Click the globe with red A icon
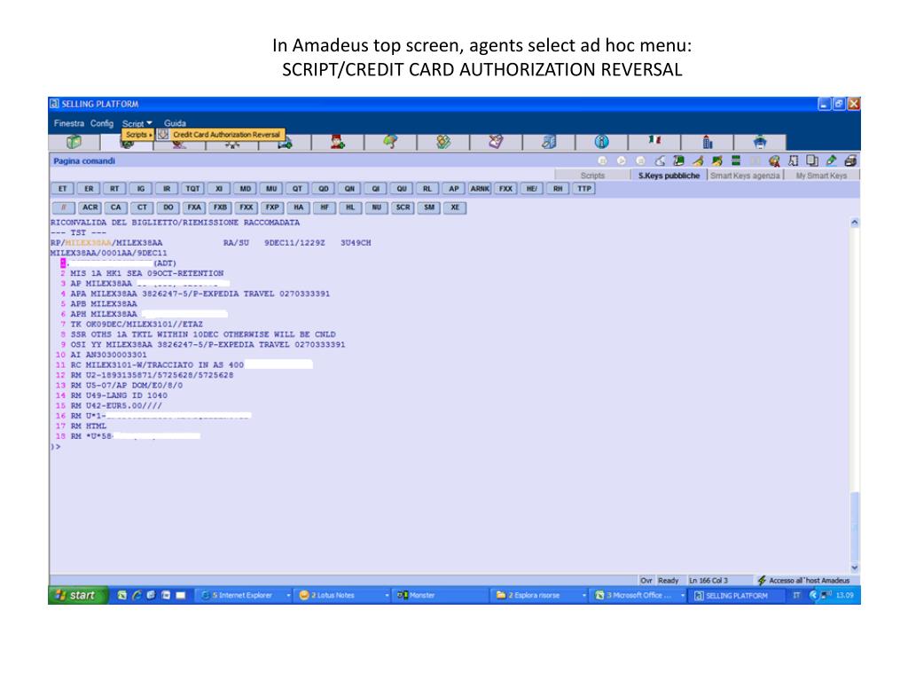This screenshot has height=681, width=908. (774, 161)
